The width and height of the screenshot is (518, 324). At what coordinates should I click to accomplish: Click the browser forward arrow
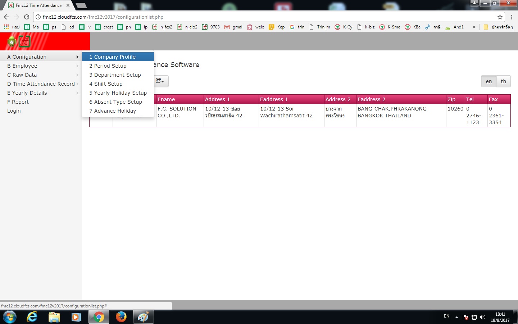[x=17, y=17]
